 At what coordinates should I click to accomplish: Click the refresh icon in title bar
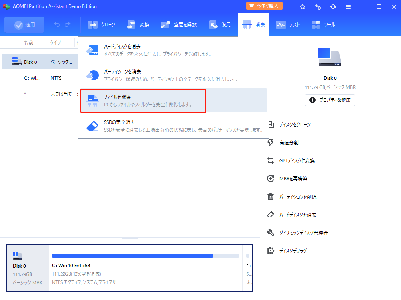tap(333, 7)
